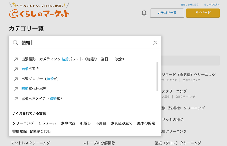Click arrow icon beside 結婚式フォト suggestion
227x146 pixels.
pos(16,59)
